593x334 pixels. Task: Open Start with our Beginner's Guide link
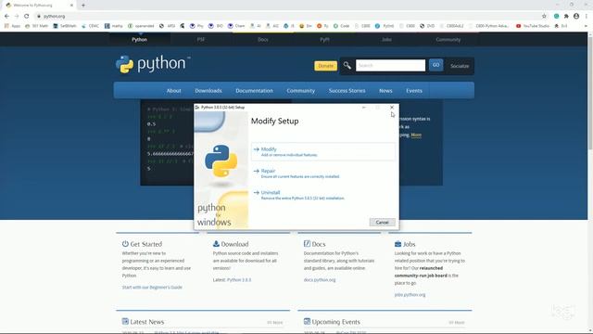click(152, 287)
